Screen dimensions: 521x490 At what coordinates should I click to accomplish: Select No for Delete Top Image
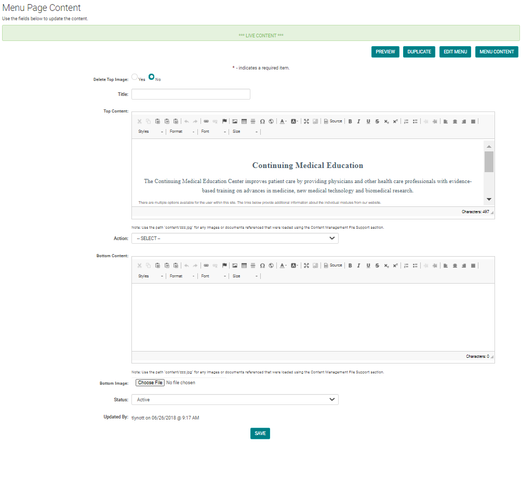coord(152,77)
